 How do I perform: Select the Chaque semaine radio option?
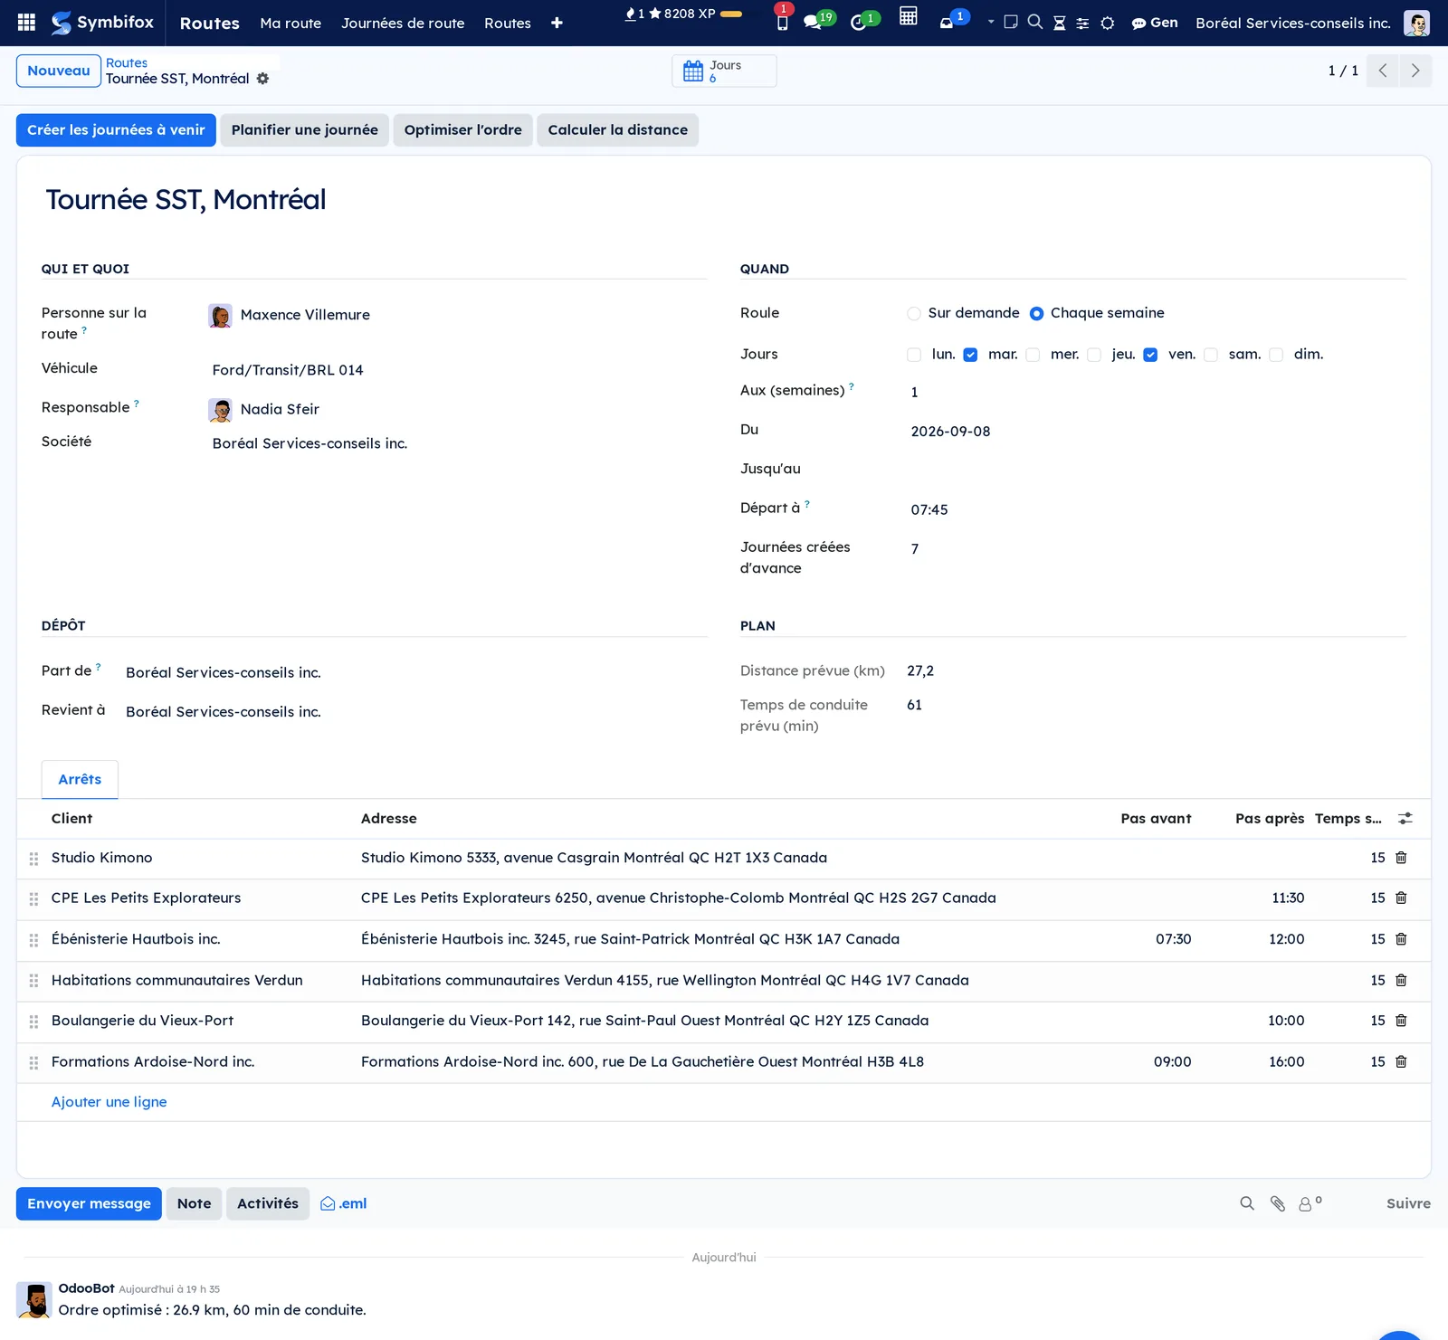pos(1036,314)
